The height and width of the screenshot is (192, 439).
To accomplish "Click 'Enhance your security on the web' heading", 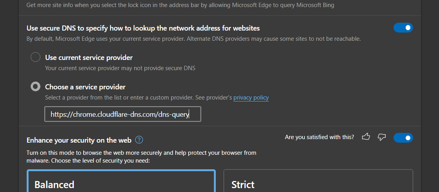I will pos(78,140).
